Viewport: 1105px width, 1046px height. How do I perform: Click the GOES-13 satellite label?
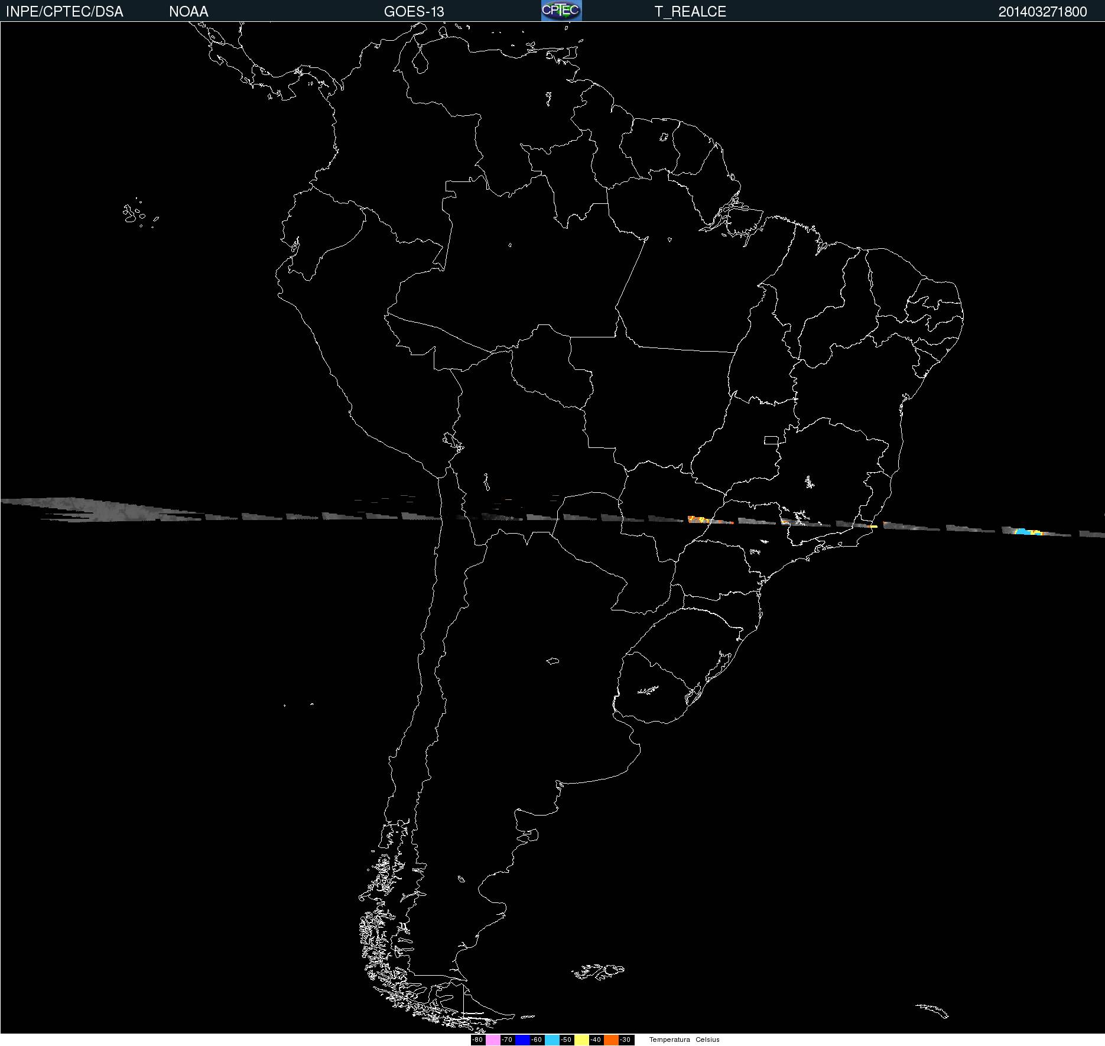pos(414,12)
